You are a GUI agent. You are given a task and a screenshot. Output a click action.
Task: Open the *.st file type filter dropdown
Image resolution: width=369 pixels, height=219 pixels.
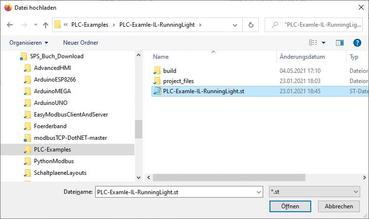pyautogui.click(x=315, y=192)
